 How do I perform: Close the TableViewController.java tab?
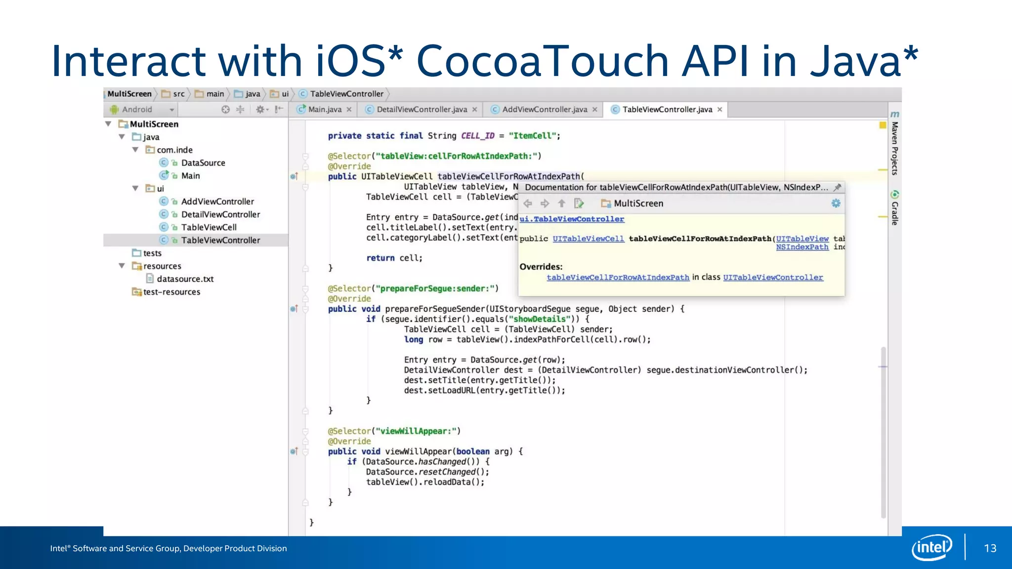(720, 110)
